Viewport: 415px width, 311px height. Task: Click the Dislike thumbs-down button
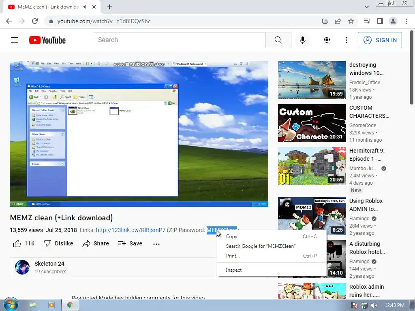[x=58, y=243]
